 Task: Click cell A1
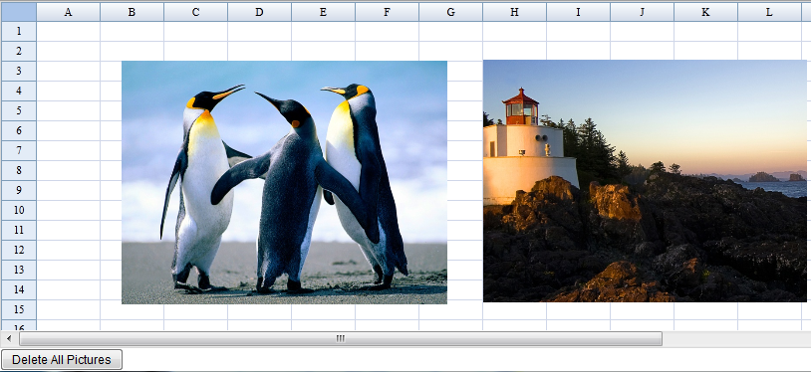click(69, 31)
